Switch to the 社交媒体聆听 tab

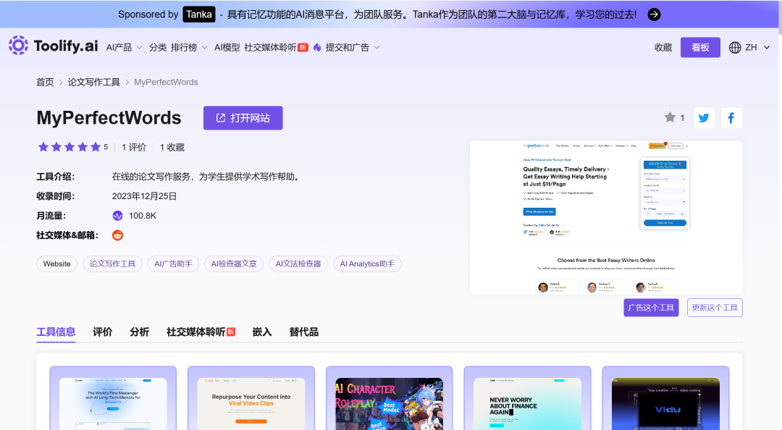[201, 332]
